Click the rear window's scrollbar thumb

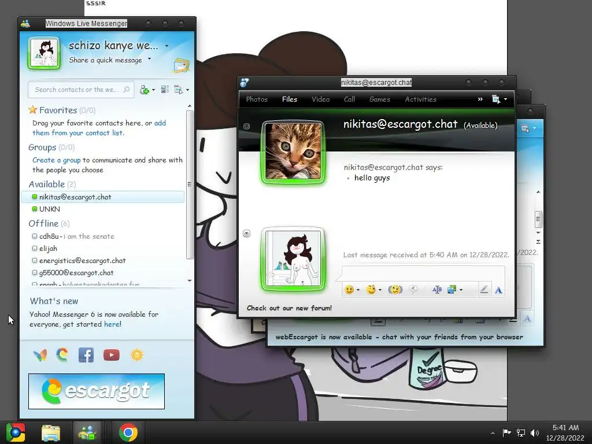tap(538, 219)
